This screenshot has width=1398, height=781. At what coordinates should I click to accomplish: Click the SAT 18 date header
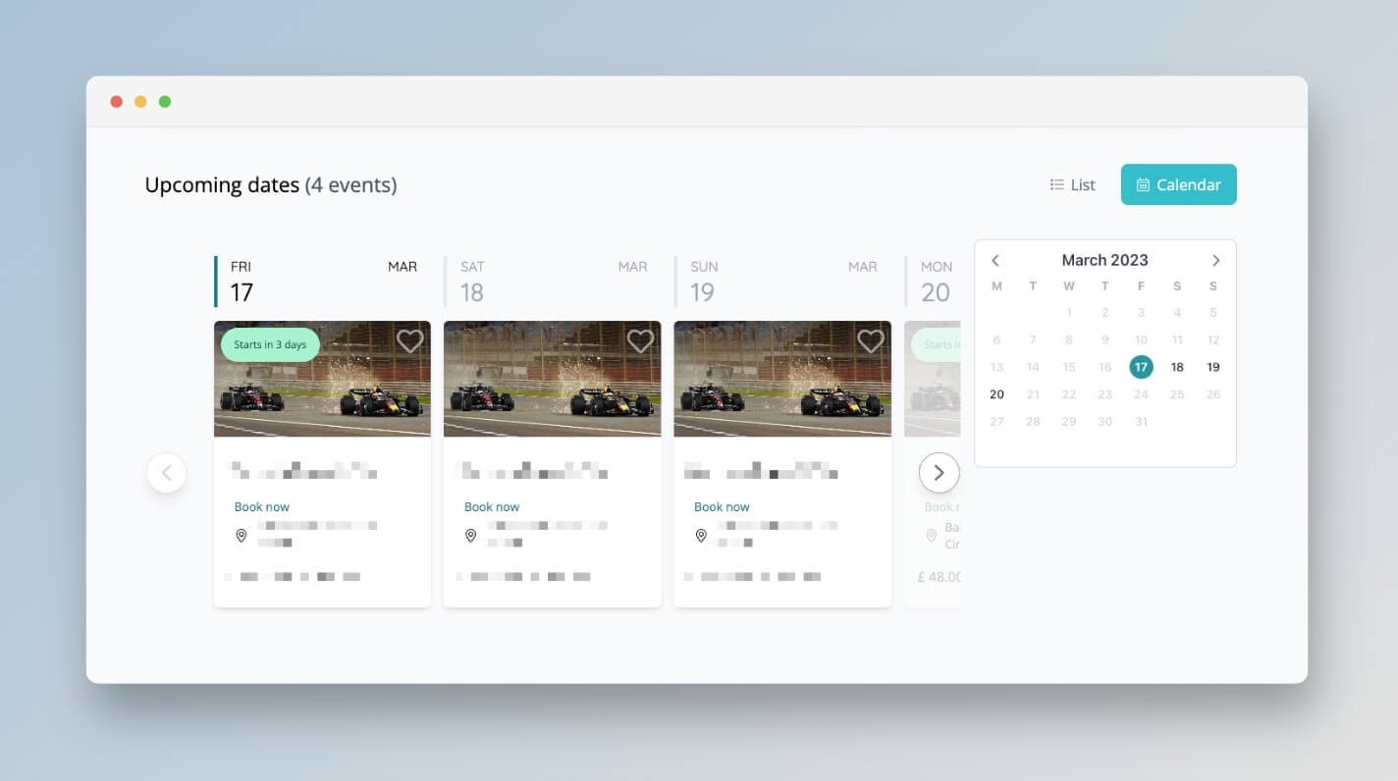click(x=553, y=281)
